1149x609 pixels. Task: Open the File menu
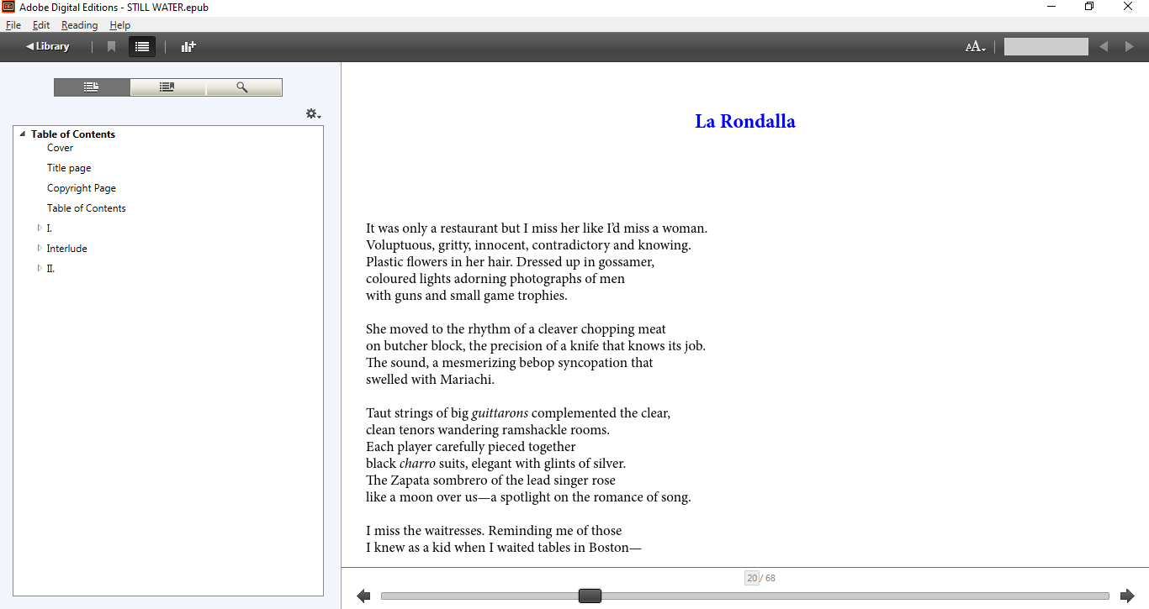point(13,25)
